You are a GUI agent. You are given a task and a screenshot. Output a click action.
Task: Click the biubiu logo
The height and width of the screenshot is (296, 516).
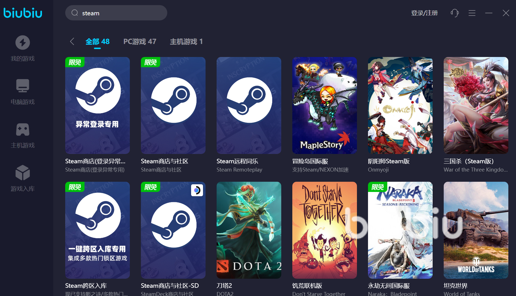tap(23, 13)
